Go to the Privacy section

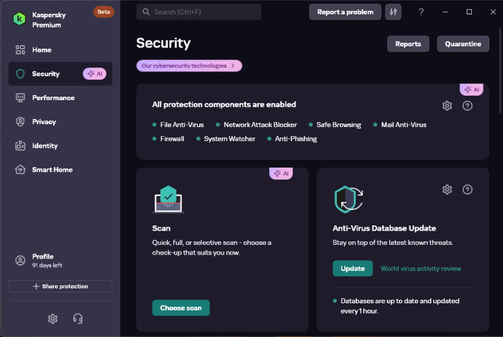pos(60,122)
